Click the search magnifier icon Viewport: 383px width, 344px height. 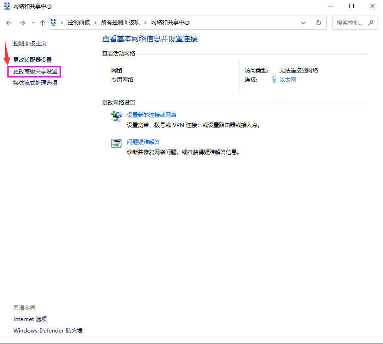coord(371,23)
